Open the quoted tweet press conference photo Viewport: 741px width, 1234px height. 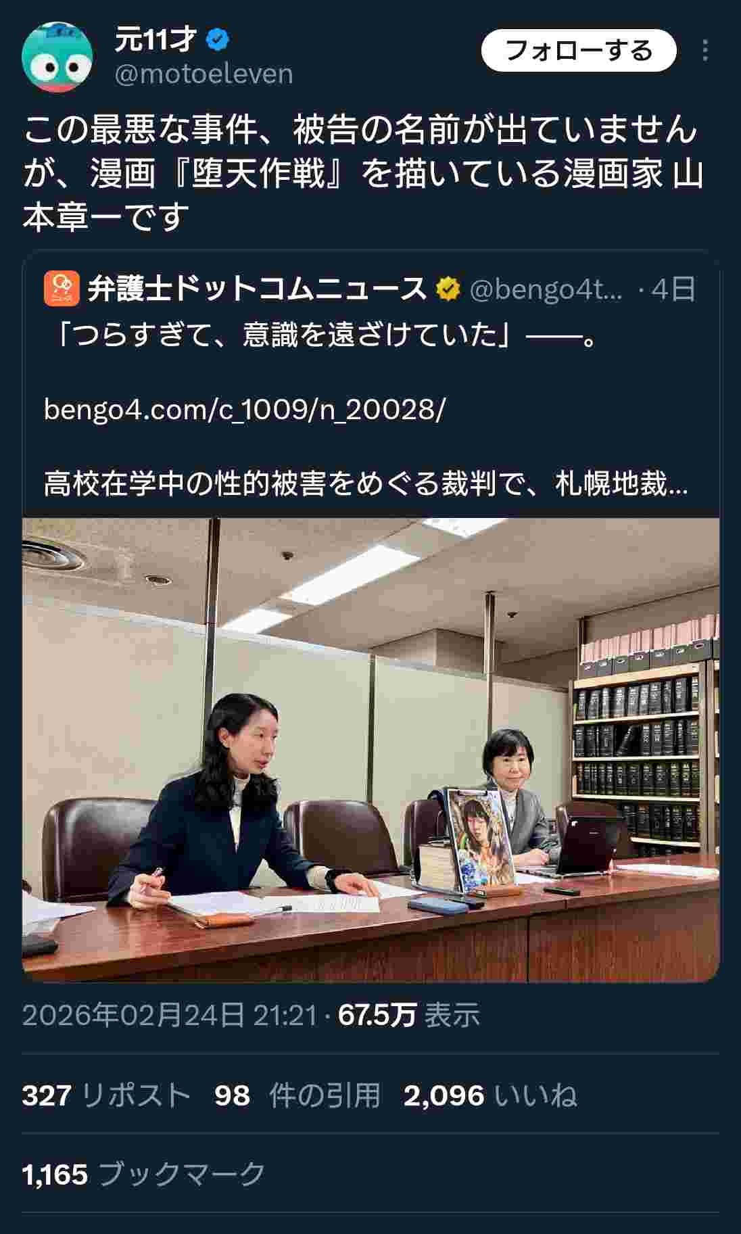[x=371, y=750]
